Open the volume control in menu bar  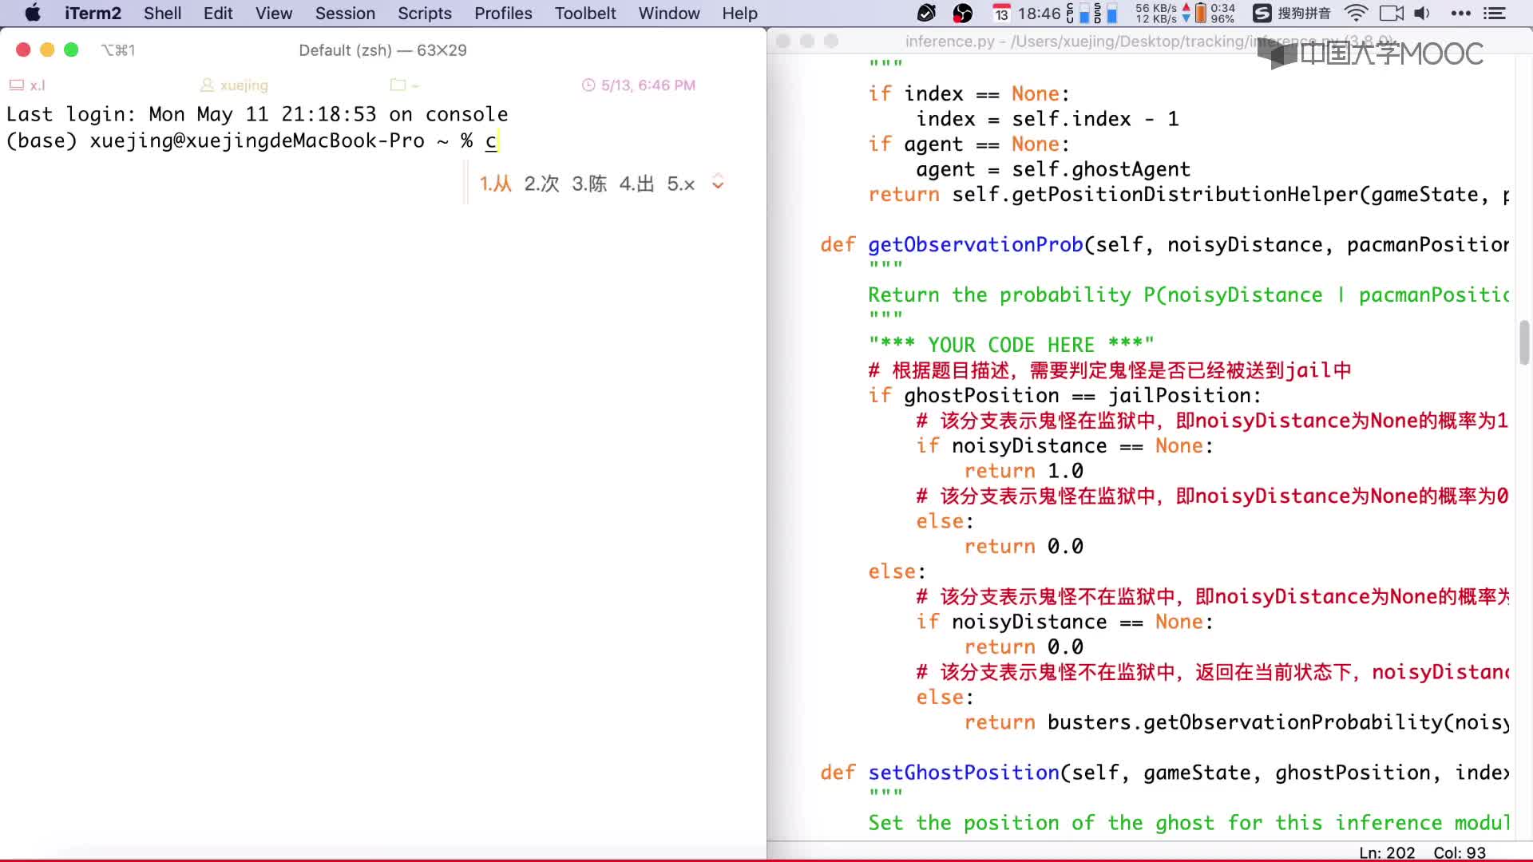pos(1422,13)
